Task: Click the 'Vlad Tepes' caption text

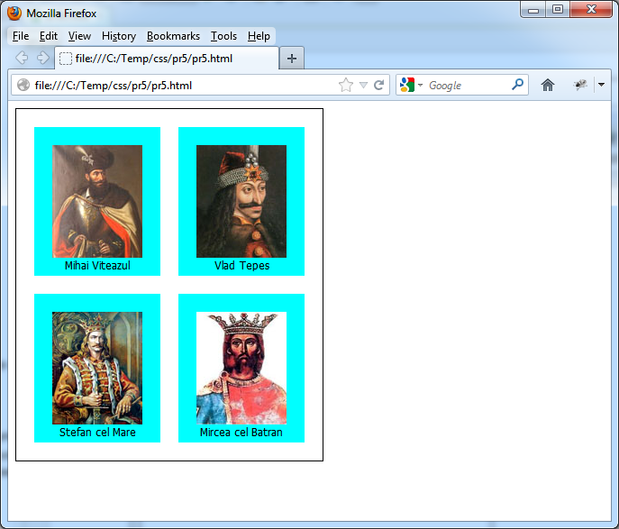Action: pos(242,265)
